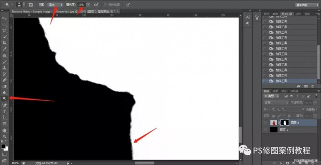Select the Lasso tool
Image resolution: width=321 pixels, height=165 pixels.
(x=4, y=31)
